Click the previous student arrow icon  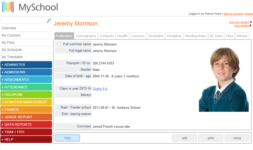(251, 22)
